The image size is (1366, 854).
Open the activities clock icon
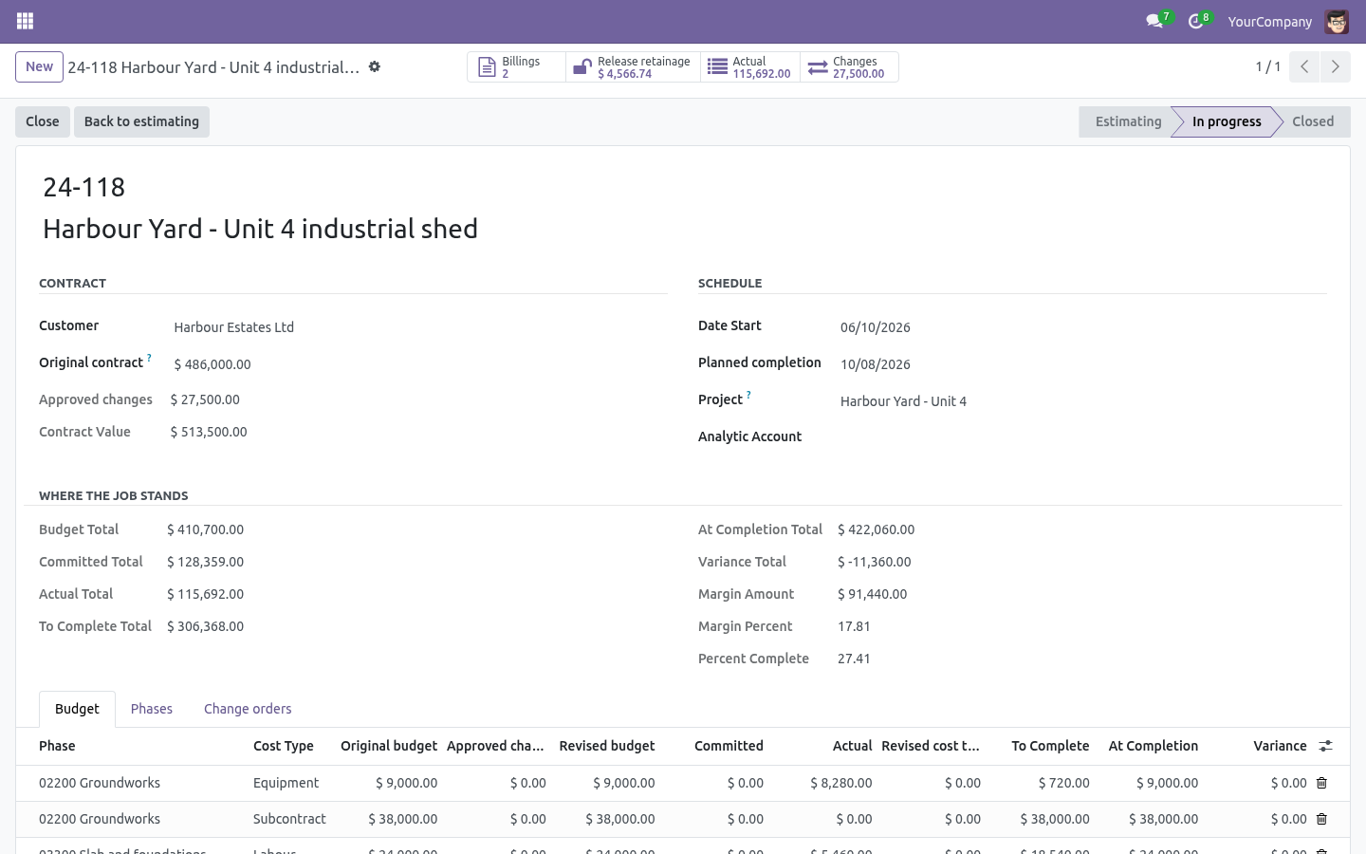[x=1196, y=21]
